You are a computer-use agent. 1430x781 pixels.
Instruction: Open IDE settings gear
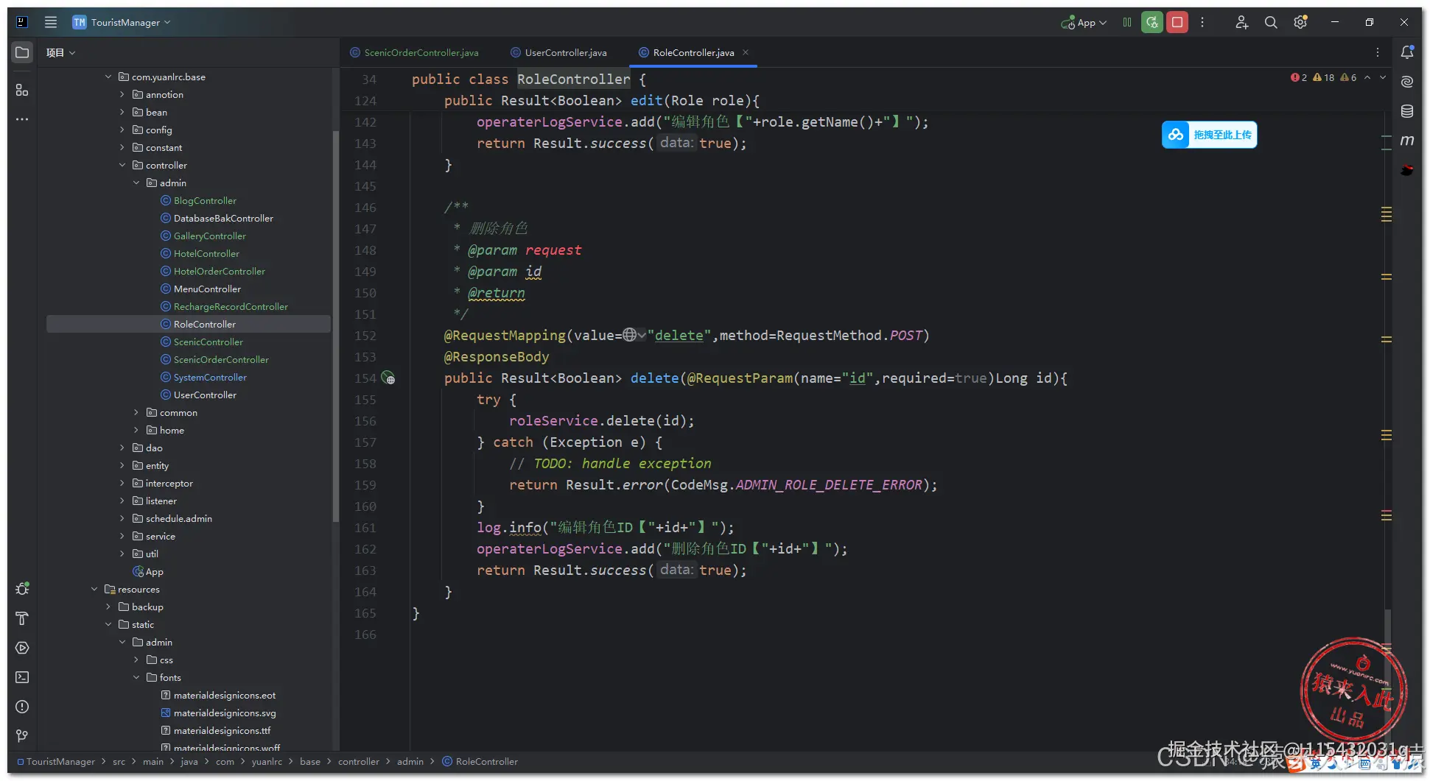coord(1300,22)
